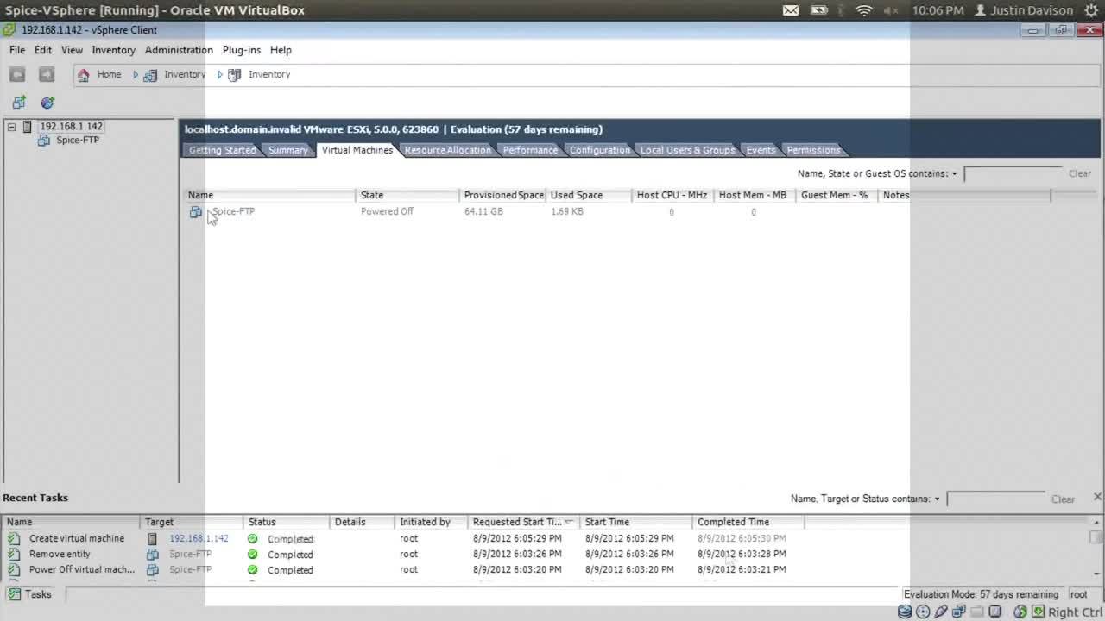Click the Create virtual machine task icon
Viewport: 1105px width, 621px height.
(14, 538)
